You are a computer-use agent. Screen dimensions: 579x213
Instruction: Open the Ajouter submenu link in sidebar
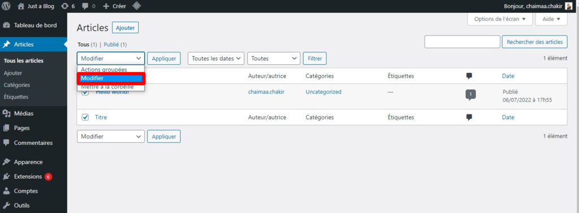coord(12,73)
